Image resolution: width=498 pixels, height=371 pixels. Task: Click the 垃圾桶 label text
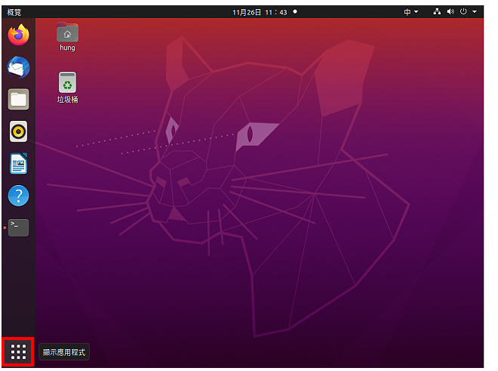(x=67, y=100)
